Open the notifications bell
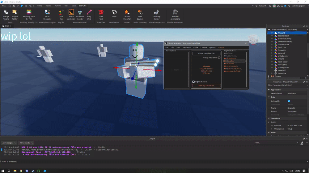309x173 pixels. 270,6
